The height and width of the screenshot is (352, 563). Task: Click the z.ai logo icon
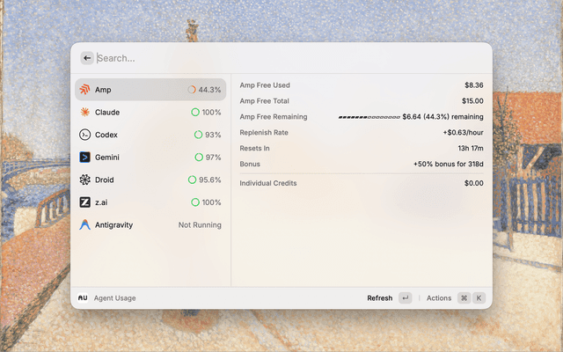tap(84, 202)
